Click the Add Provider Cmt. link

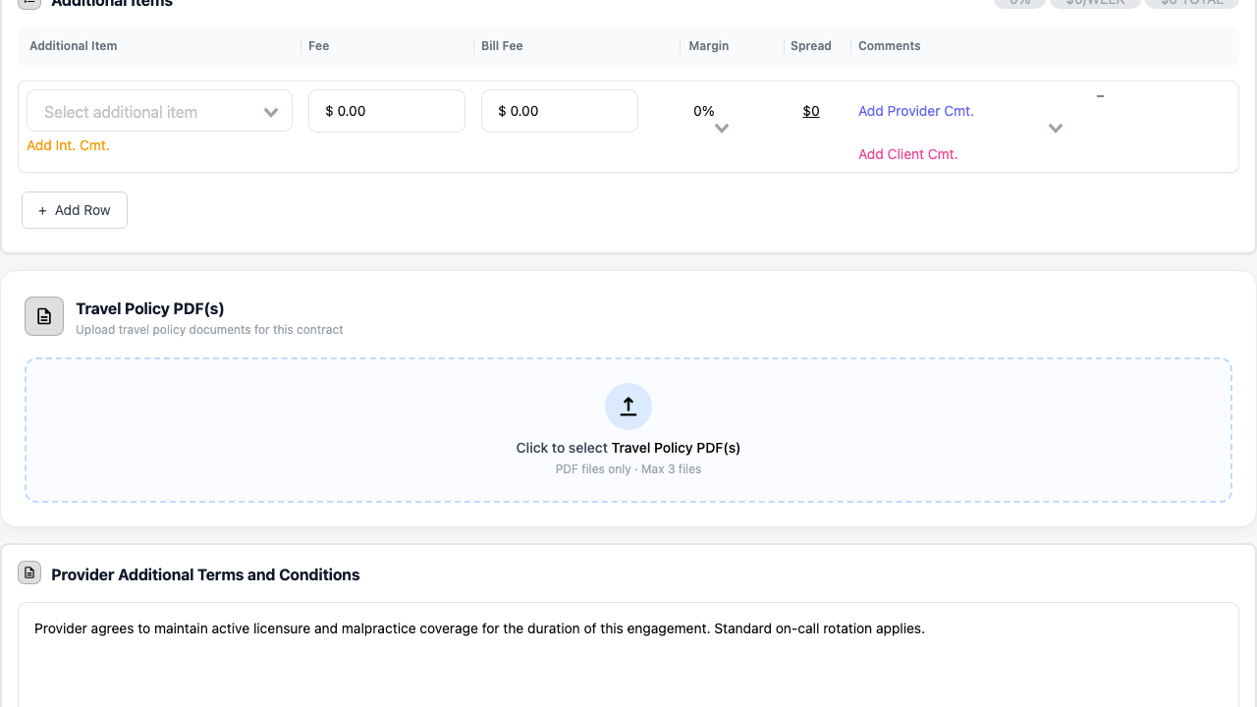pos(916,111)
